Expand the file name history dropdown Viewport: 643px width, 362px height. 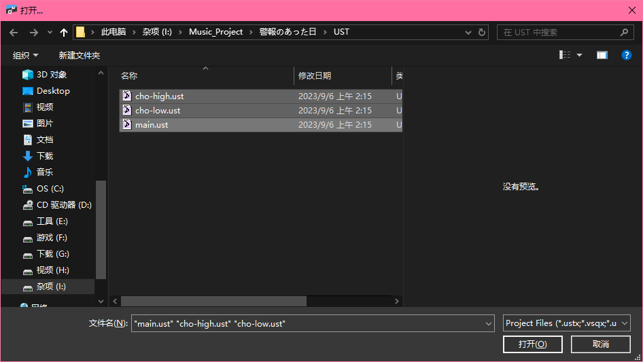pyautogui.click(x=488, y=325)
